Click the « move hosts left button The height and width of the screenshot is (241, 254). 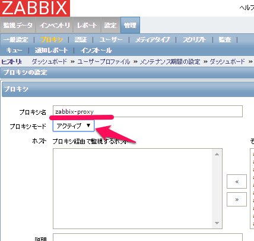[x=237, y=181]
